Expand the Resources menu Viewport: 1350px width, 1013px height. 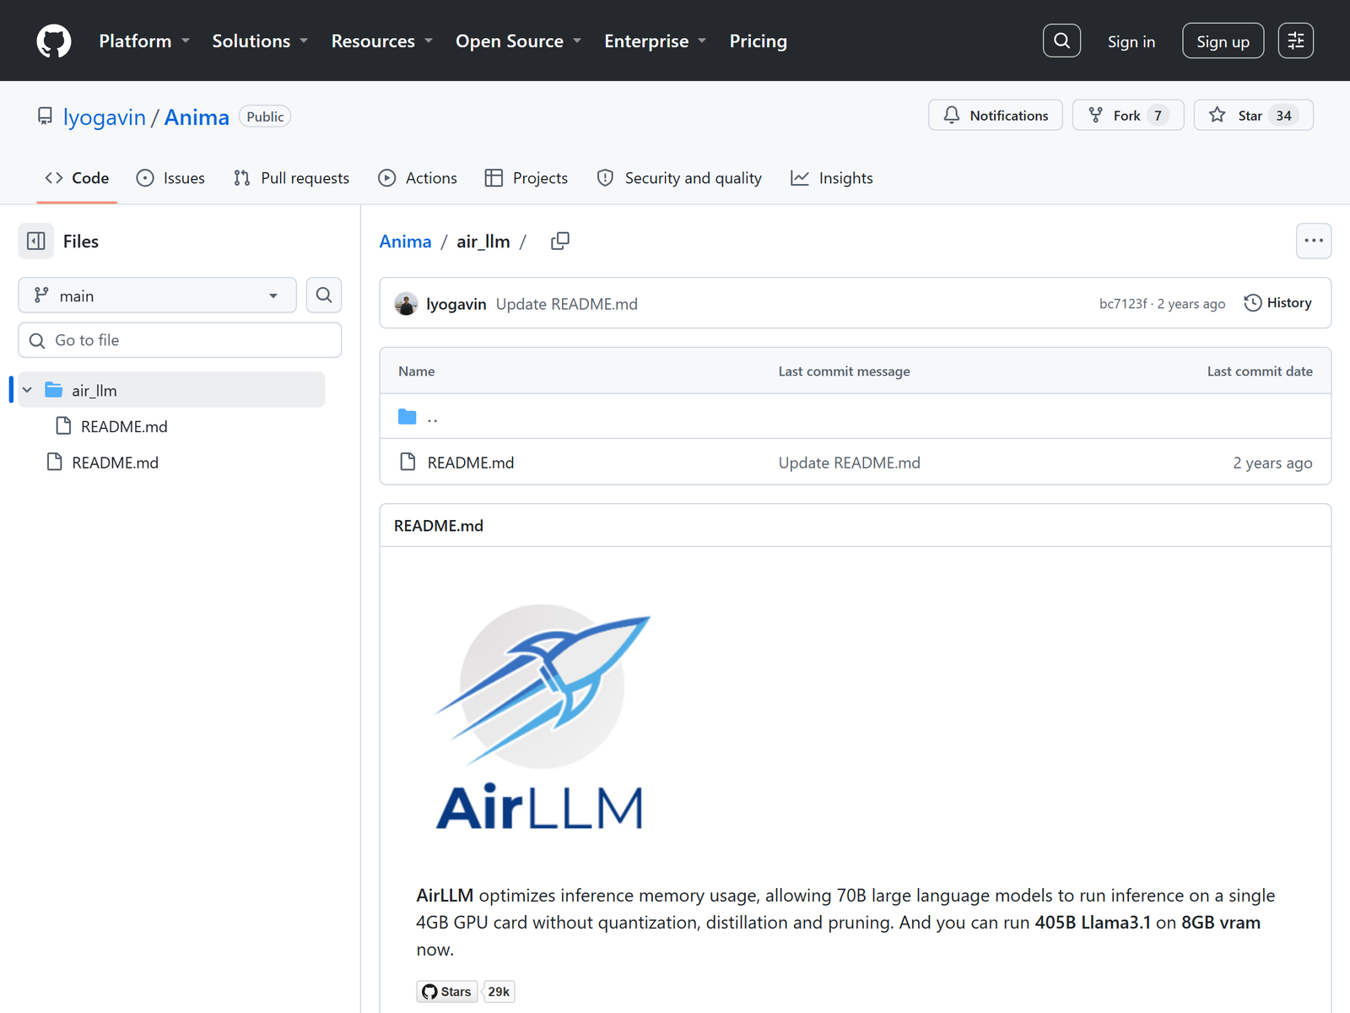[x=381, y=41]
